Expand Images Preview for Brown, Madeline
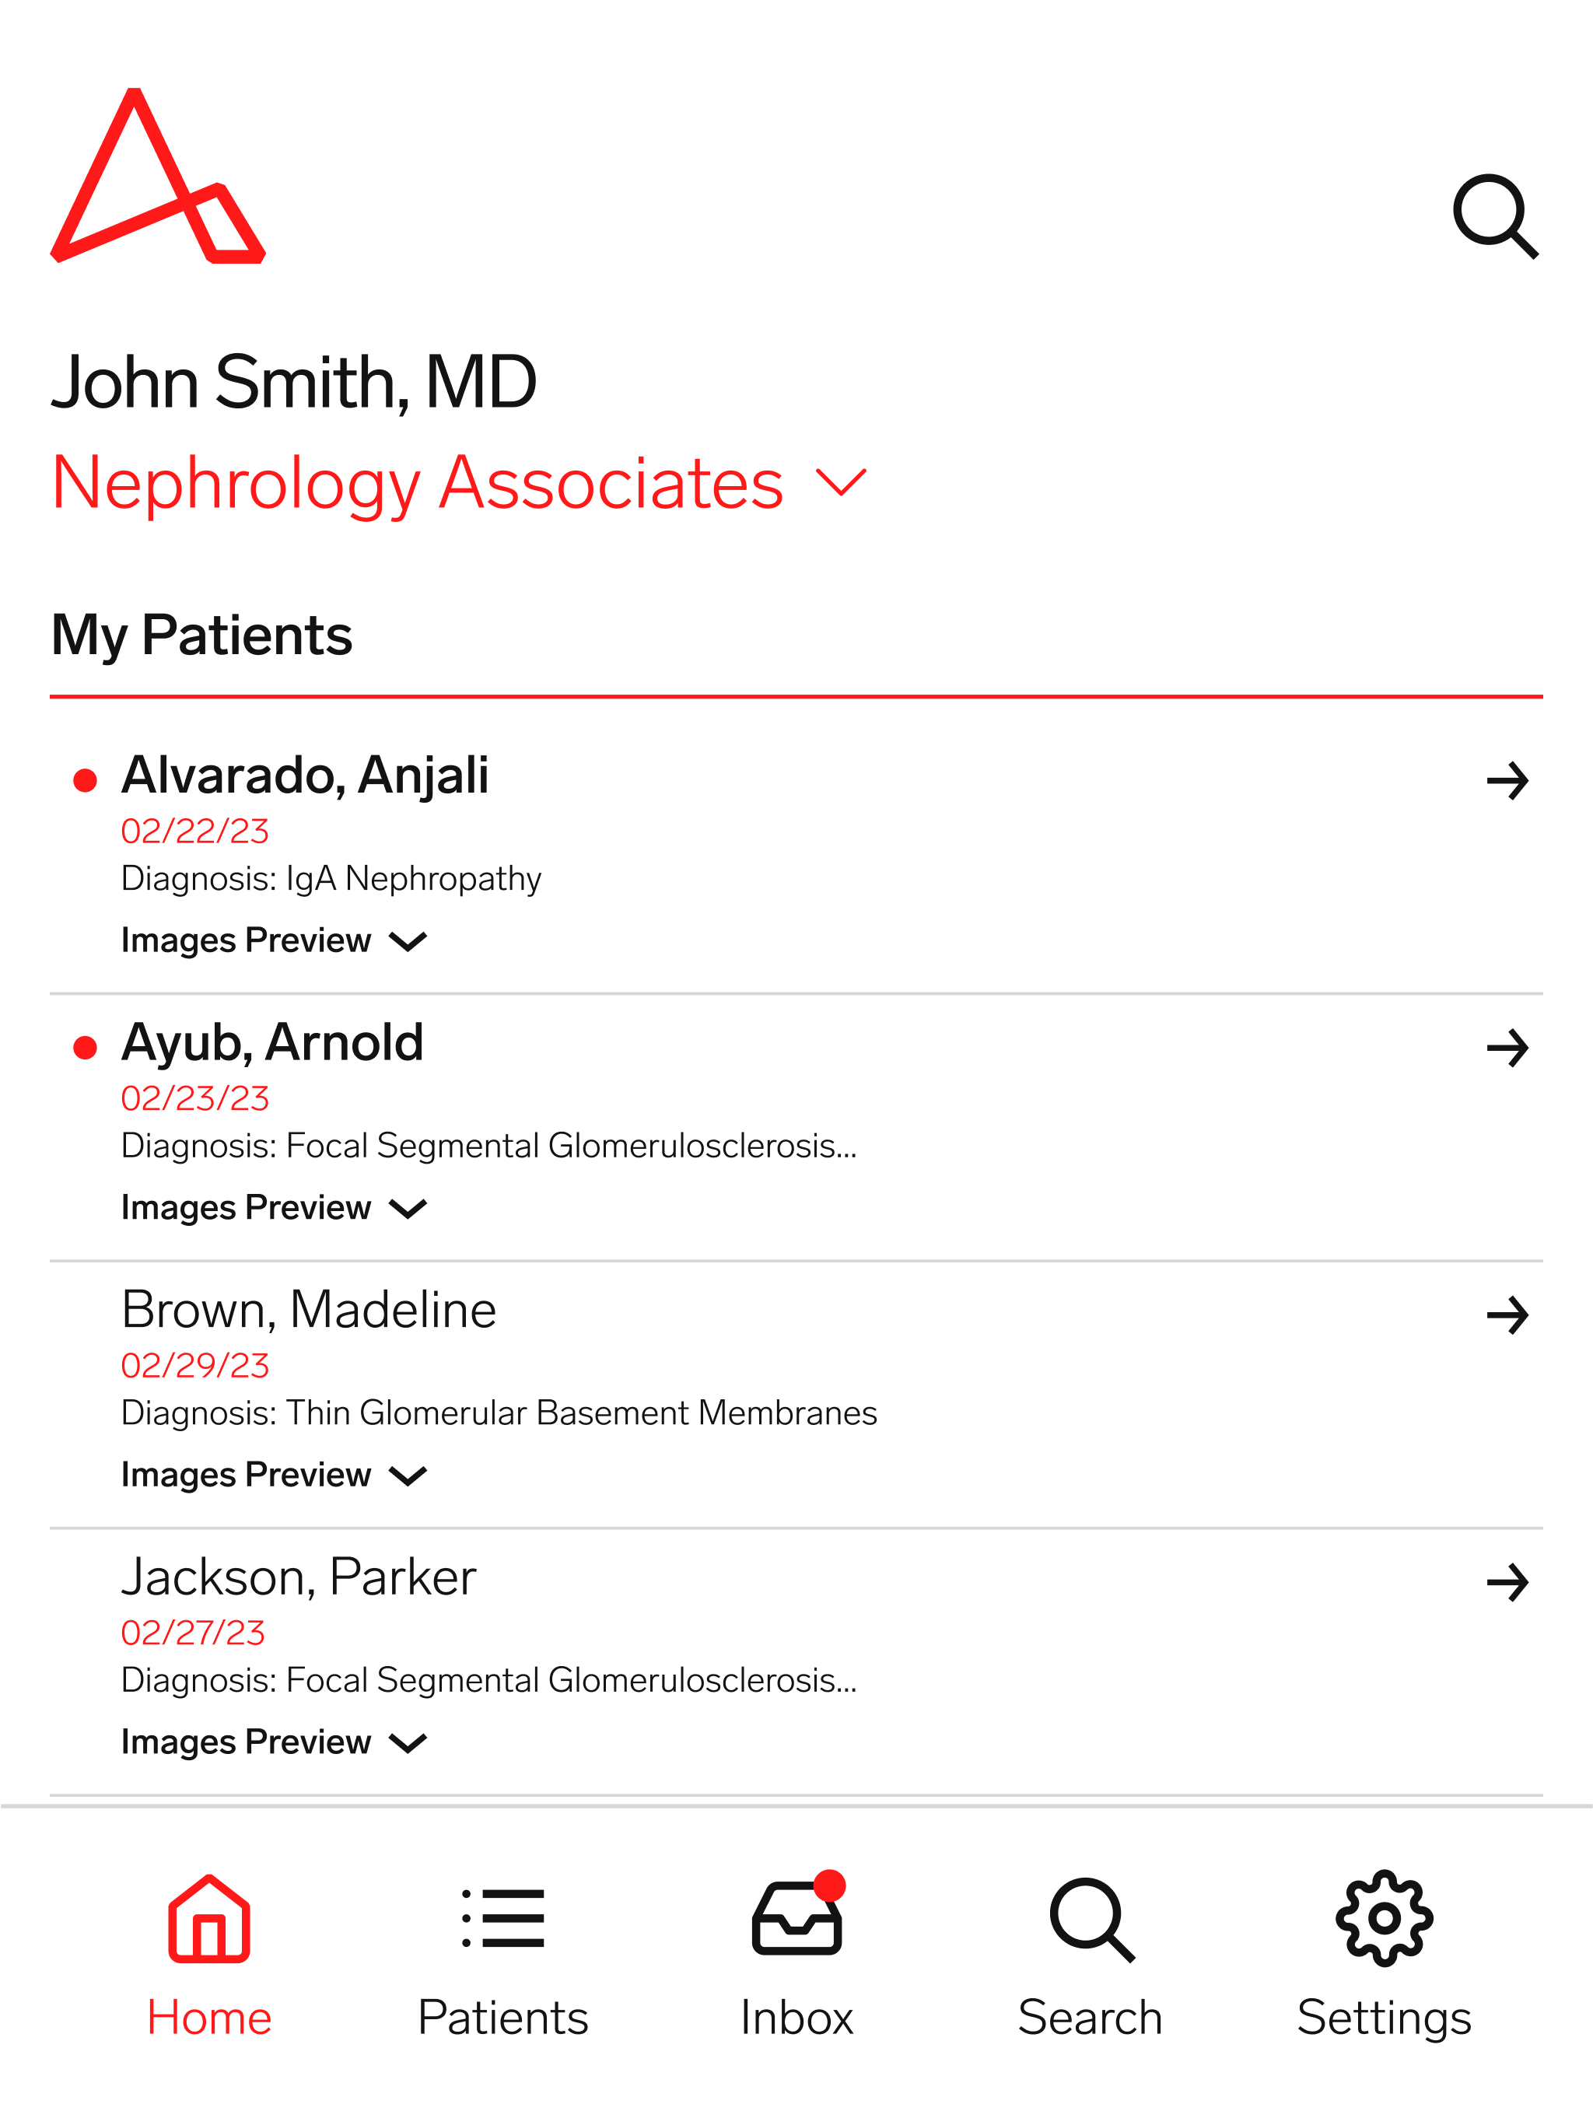This screenshot has width=1593, height=2125. [274, 1475]
